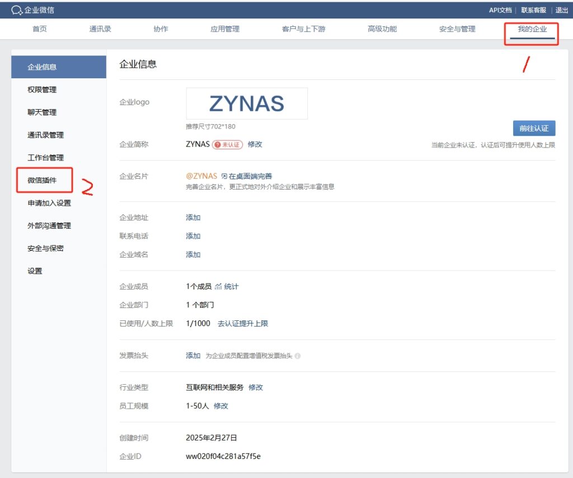Image resolution: width=573 pixels, height=478 pixels.
Task: Click the 企业微信 logo icon
Action: 17,10
